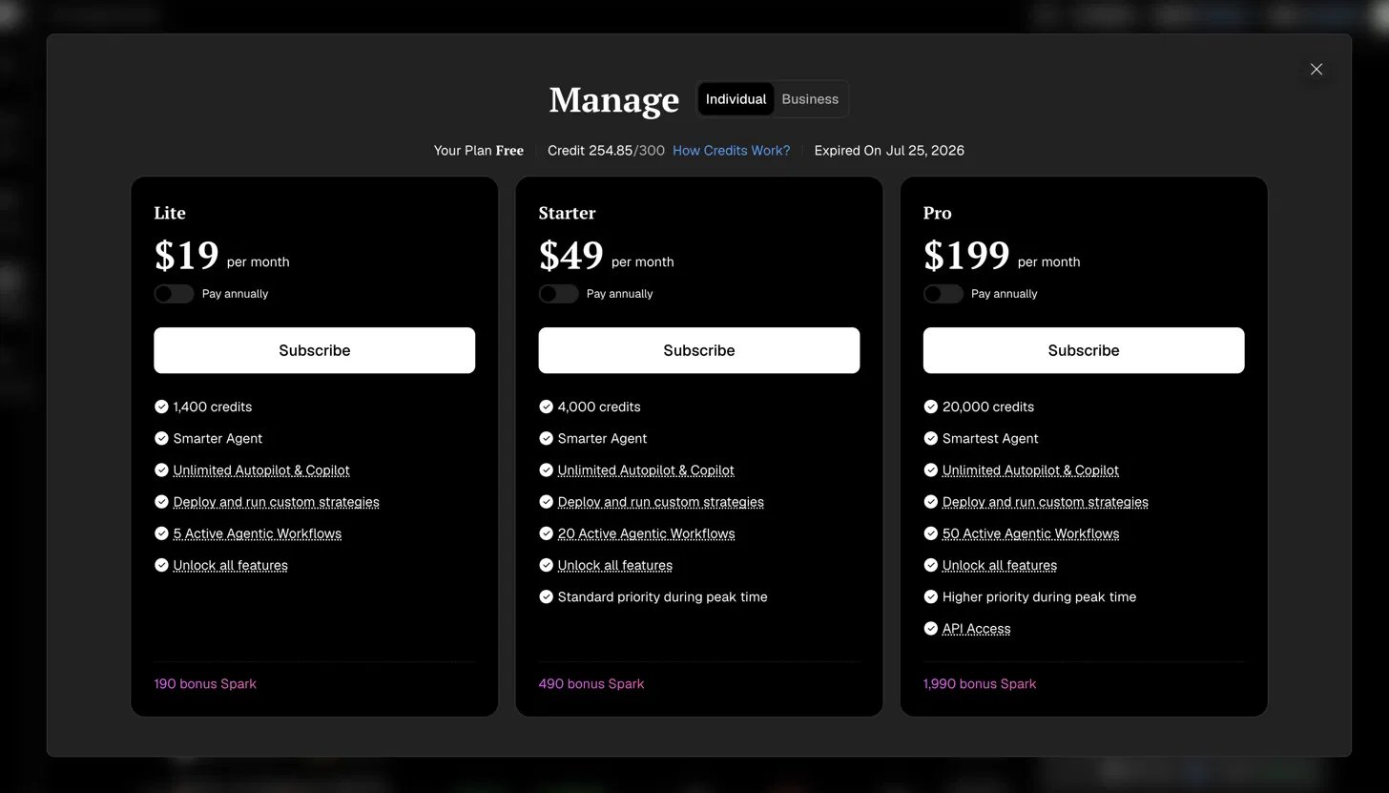This screenshot has height=793, width=1389.
Task: Click checkmark icon next to API Access
Action: [x=930, y=628]
